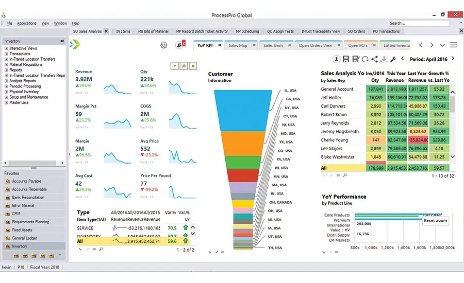Image resolution: width=464 pixels, height=283 pixels.
Task: Switch to the IN Items tab
Action: 123,31
